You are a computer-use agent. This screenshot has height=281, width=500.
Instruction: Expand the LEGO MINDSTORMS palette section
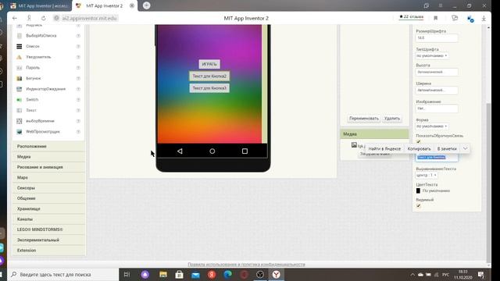[x=48, y=229]
